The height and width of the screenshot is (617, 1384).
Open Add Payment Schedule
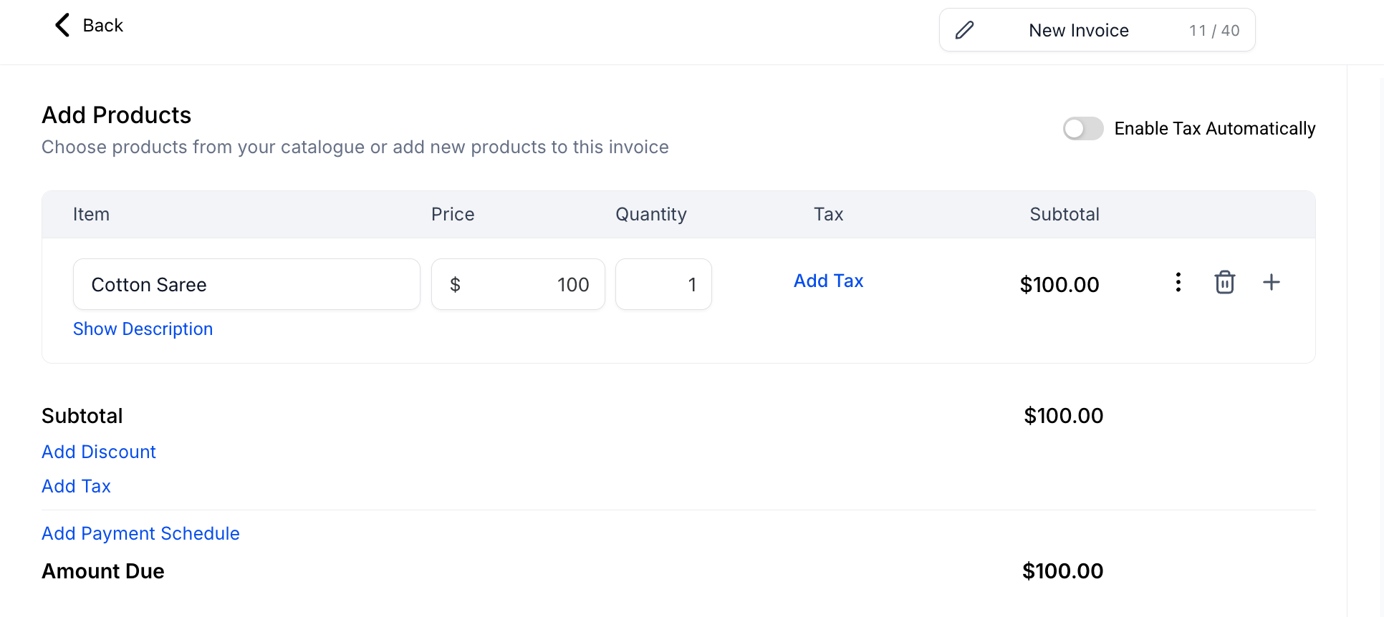(x=140, y=533)
